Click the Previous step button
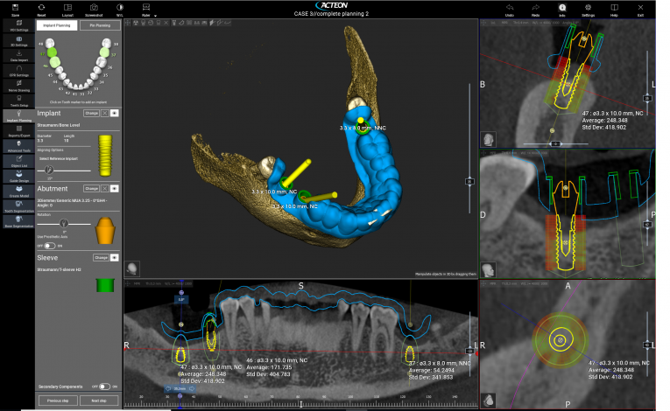 click(x=59, y=400)
